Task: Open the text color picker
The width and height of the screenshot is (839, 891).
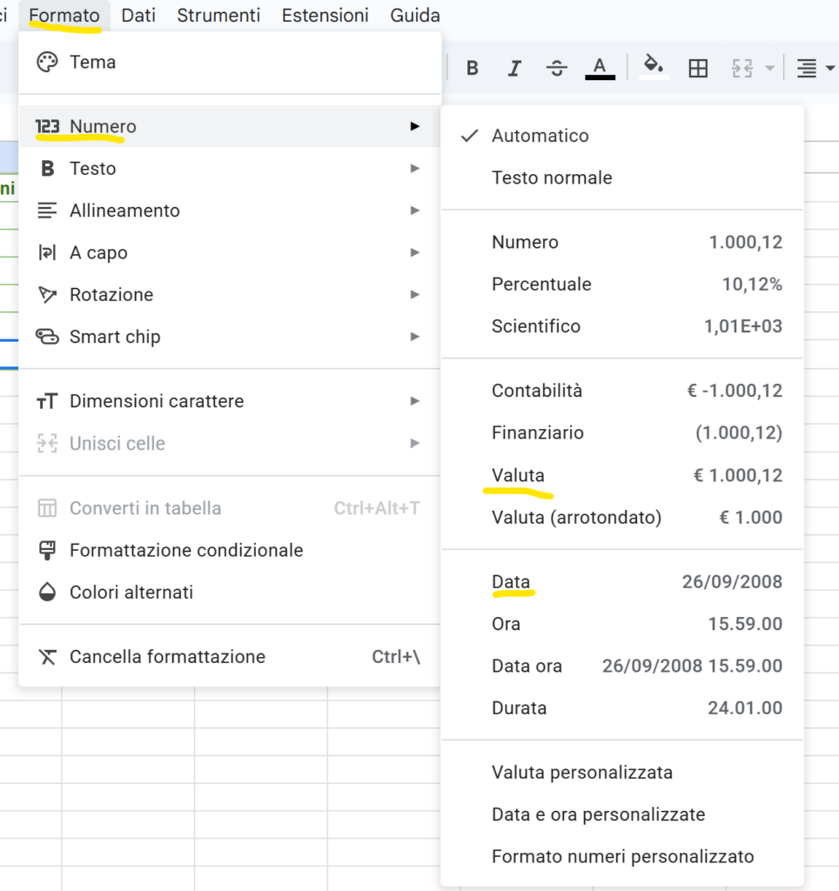Action: click(600, 68)
